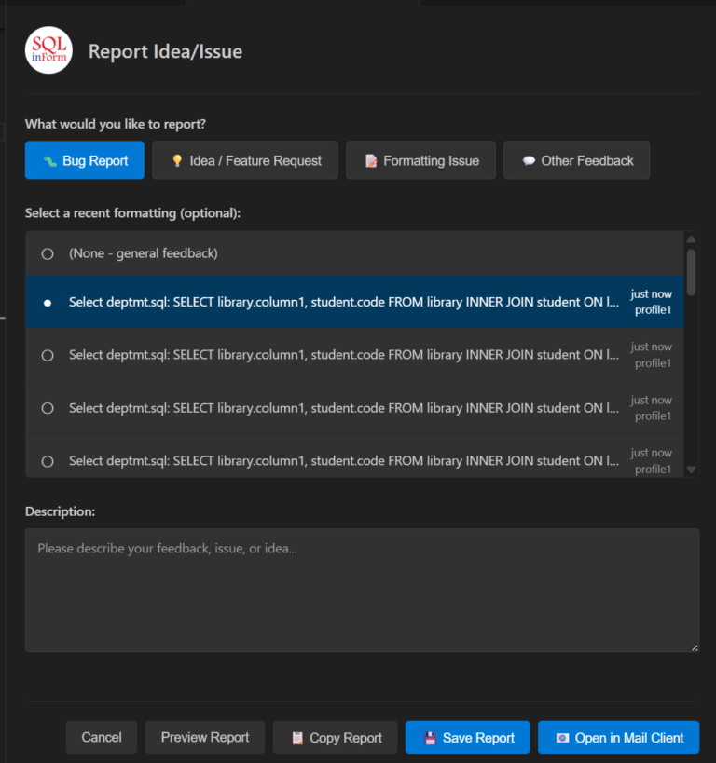
Task: Open in Mail Client
Action: (619, 737)
